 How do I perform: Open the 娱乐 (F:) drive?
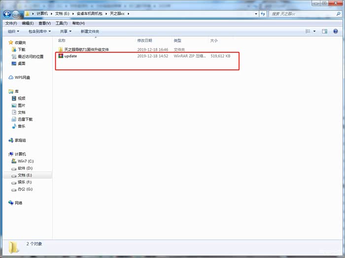point(25,182)
